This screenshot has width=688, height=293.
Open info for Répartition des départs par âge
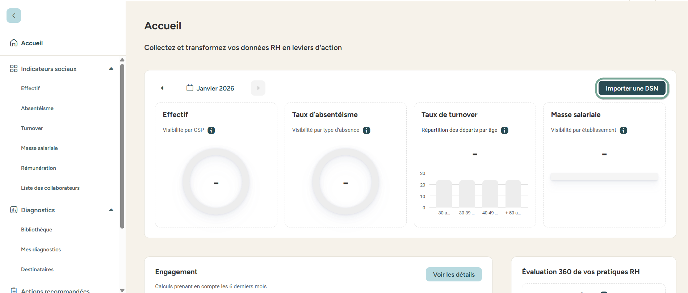(504, 130)
